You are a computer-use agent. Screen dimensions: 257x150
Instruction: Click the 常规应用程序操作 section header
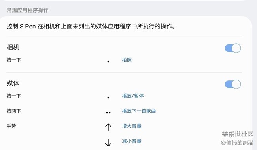[x=28, y=10]
